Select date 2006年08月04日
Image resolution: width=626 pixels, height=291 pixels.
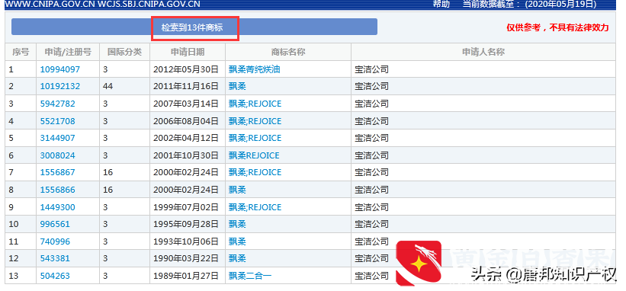pyautogui.click(x=186, y=121)
